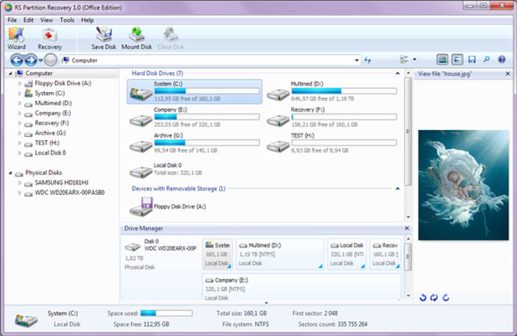The image size is (517, 336).
Task: Collapse the Hard Disk Drives group
Action: coord(398,73)
